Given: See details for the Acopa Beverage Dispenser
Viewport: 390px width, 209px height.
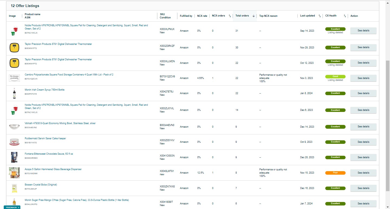Looking at the screenshot, I should click(363, 173).
